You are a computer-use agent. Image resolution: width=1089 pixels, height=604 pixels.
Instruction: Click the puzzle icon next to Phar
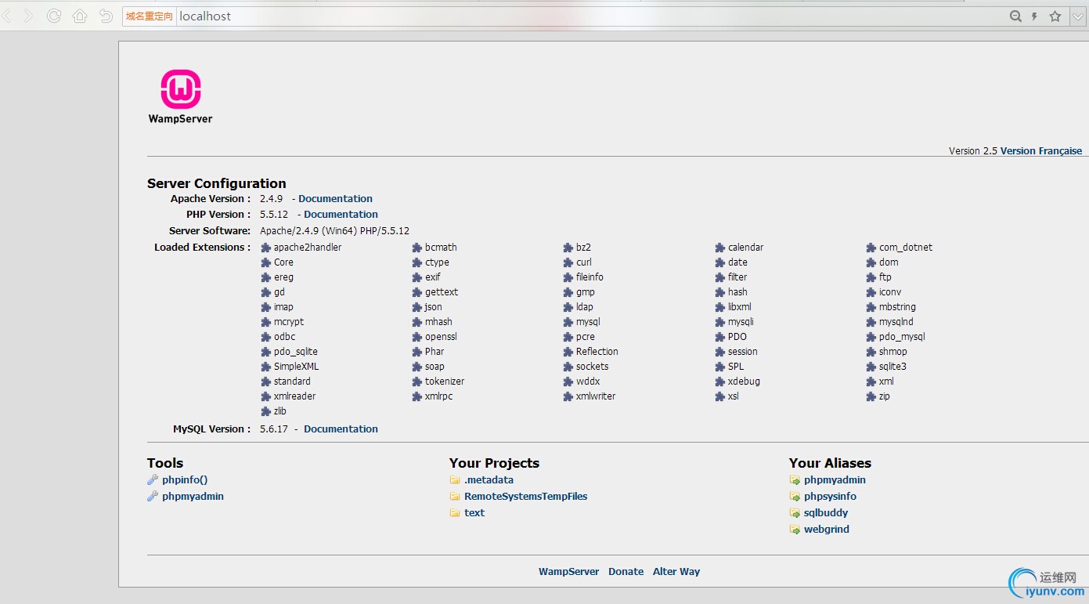(417, 352)
